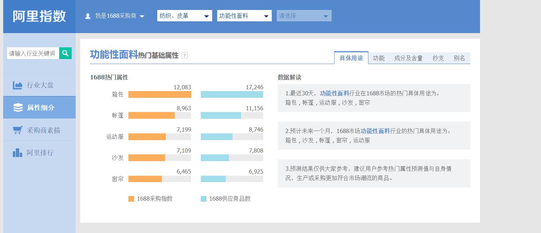Click the 数据解读 heading

coord(290,77)
